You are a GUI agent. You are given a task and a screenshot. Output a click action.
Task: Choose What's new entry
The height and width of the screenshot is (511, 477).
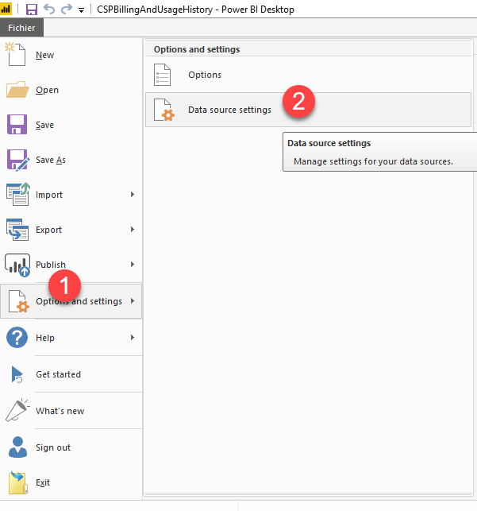tap(60, 411)
